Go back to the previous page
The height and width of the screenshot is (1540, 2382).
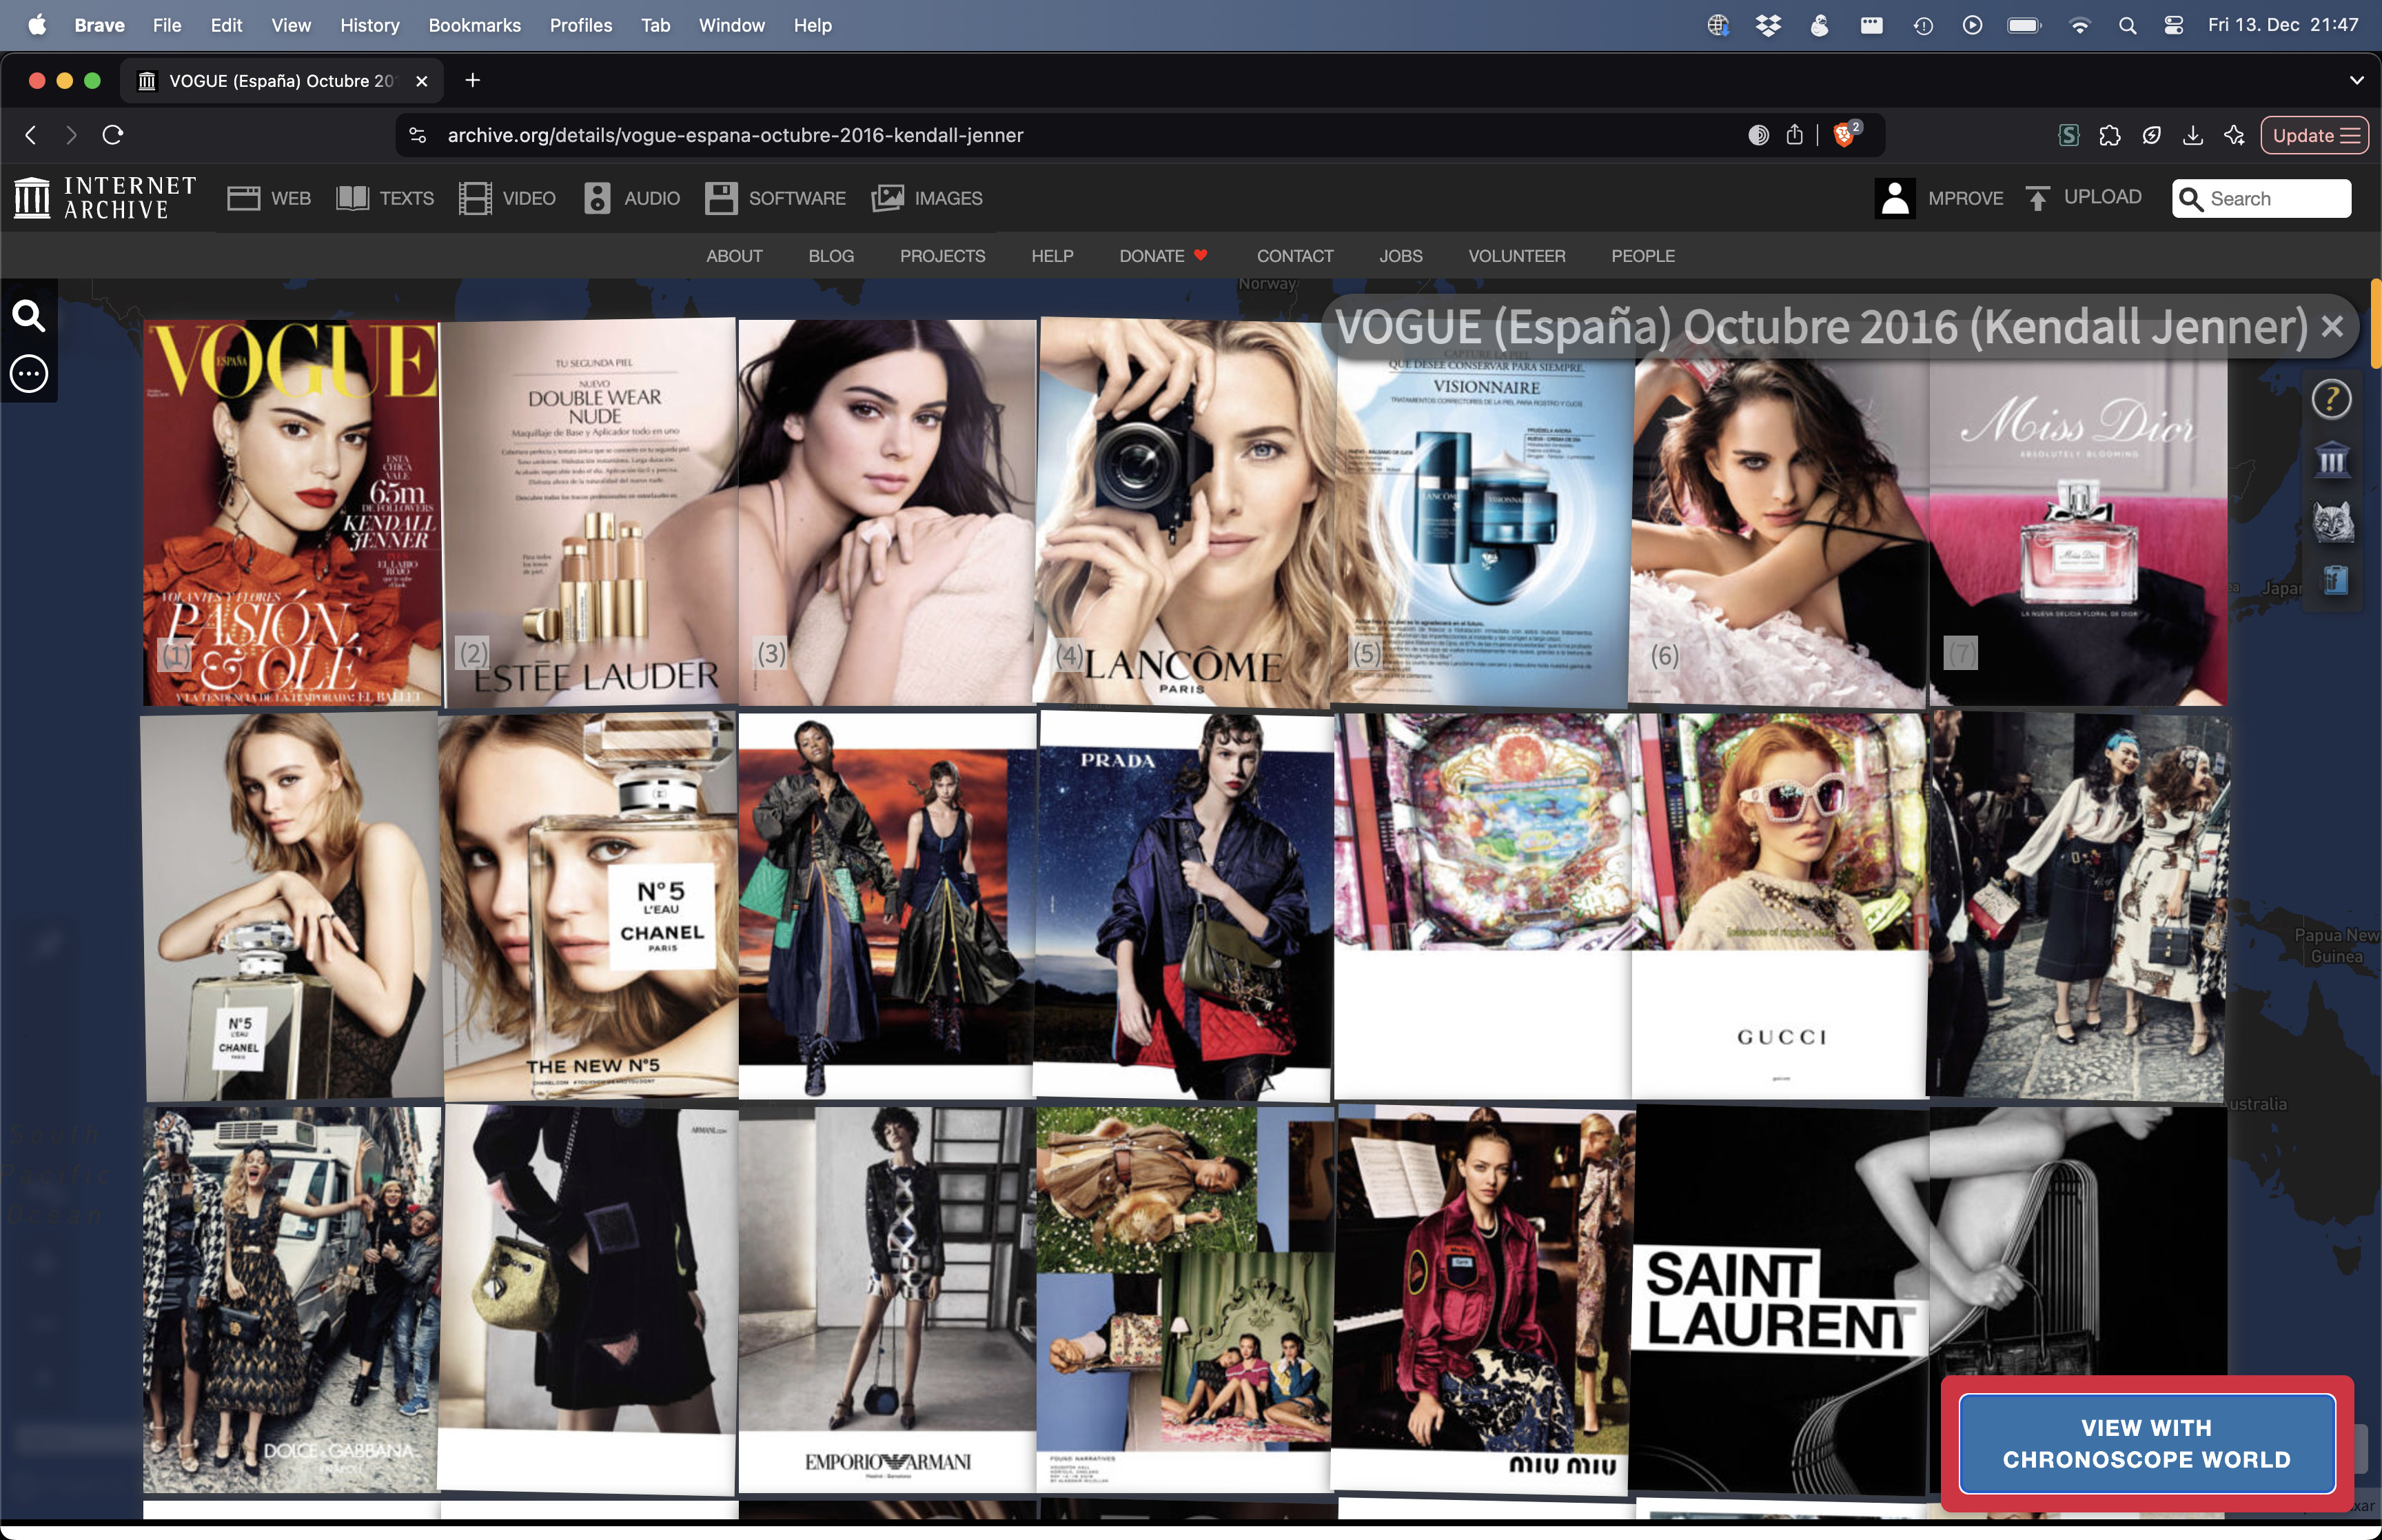(31, 134)
